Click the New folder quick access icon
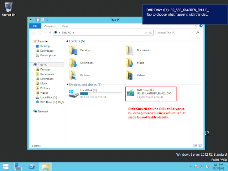The width and height of the screenshot is (228, 171). 43,20
